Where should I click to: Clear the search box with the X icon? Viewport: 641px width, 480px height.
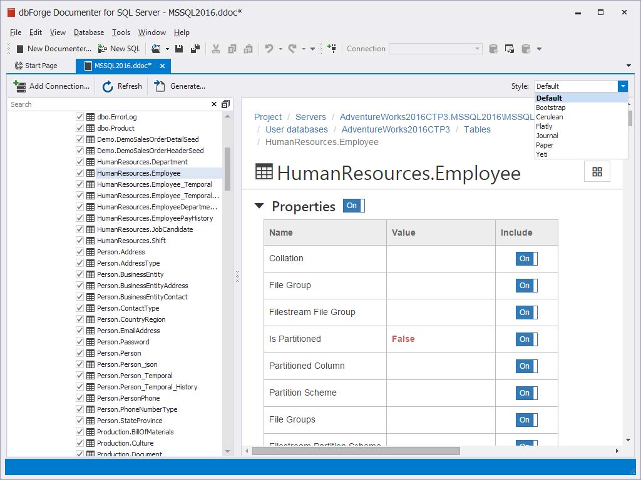(215, 104)
